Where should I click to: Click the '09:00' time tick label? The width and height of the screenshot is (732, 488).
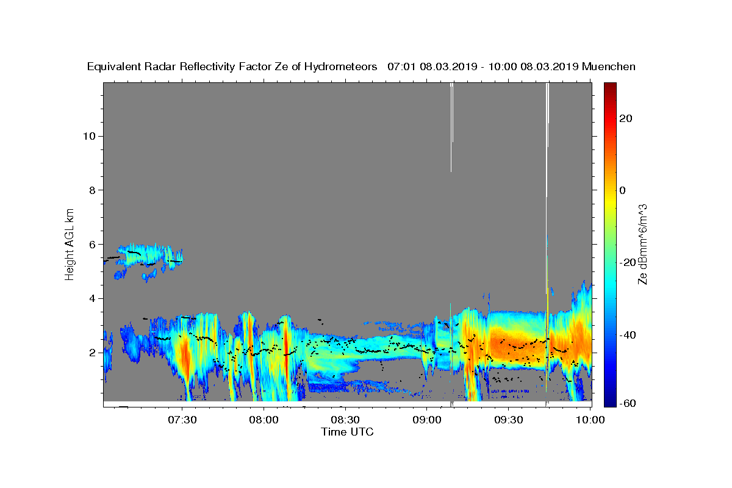click(x=427, y=420)
